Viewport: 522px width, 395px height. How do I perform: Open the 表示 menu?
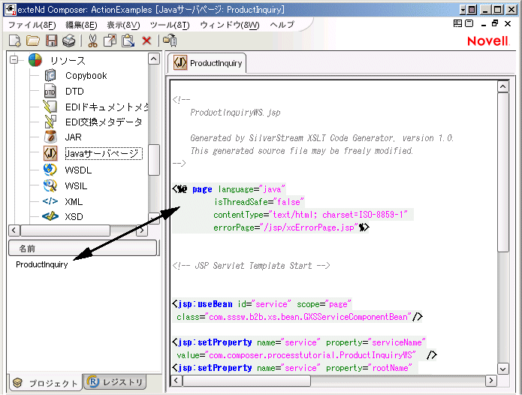[123, 25]
